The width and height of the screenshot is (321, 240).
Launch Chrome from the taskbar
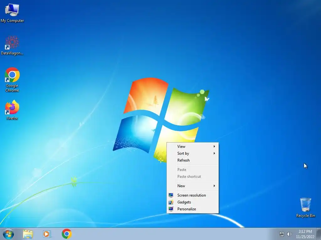click(x=67, y=234)
